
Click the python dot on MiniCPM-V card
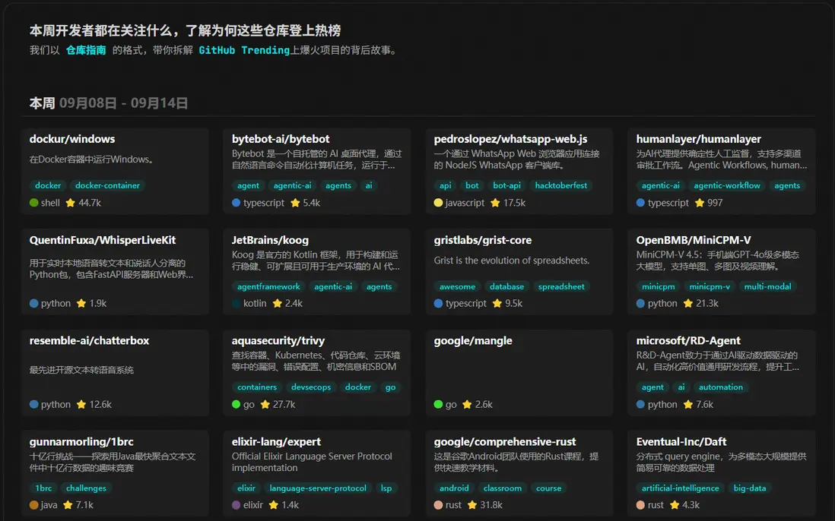(x=640, y=303)
